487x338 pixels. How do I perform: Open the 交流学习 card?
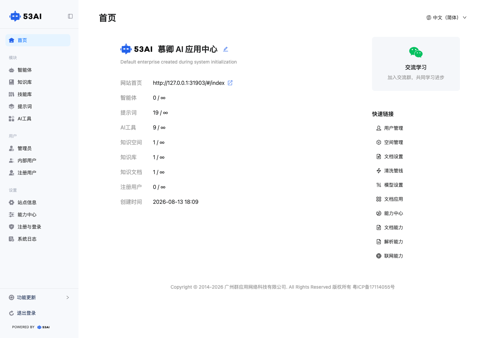tap(416, 64)
